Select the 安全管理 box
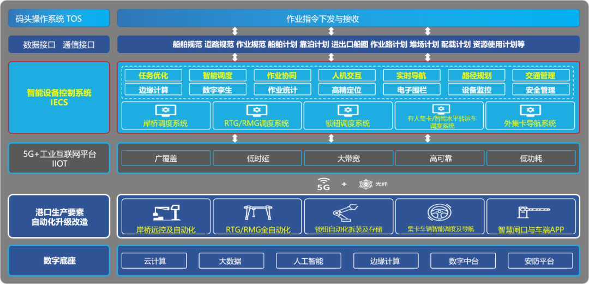The width and height of the screenshot is (589, 284). click(541, 89)
